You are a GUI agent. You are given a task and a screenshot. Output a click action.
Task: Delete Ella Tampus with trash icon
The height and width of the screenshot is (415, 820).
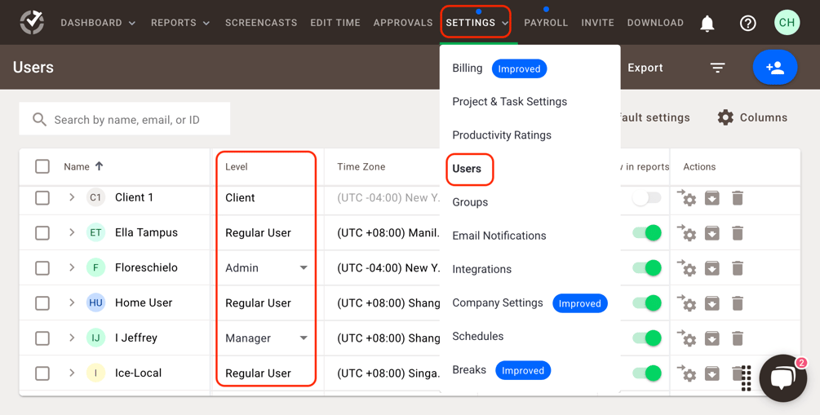(738, 233)
